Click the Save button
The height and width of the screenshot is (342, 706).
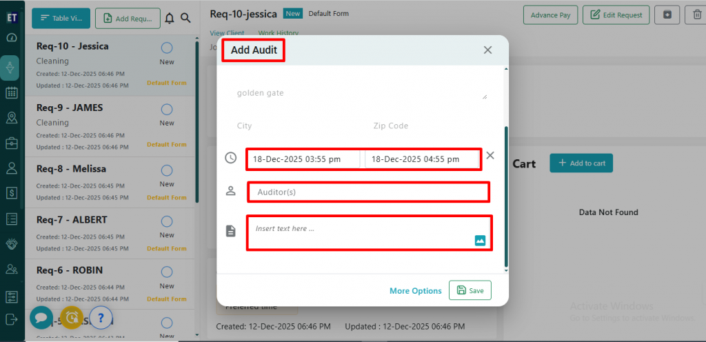[470, 291]
